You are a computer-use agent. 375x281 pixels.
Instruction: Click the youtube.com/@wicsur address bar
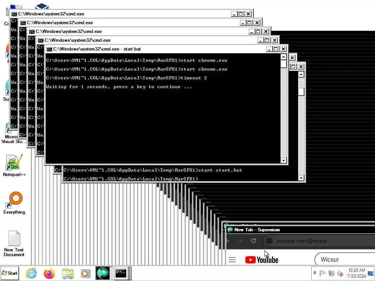point(319,241)
